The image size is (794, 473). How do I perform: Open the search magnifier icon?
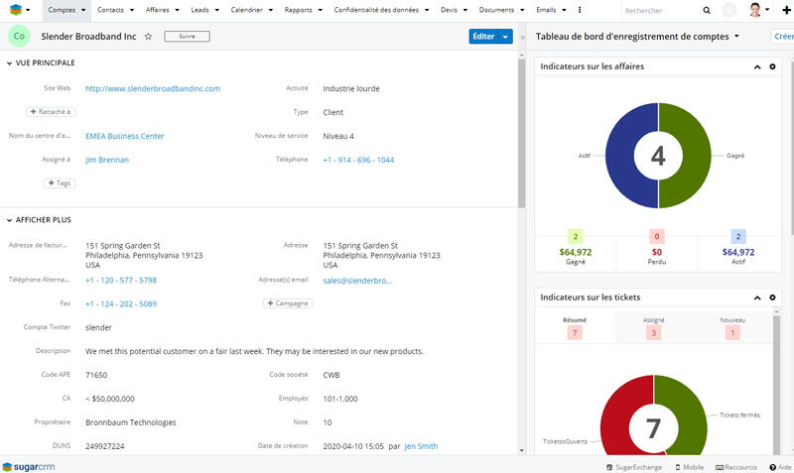tap(707, 10)
